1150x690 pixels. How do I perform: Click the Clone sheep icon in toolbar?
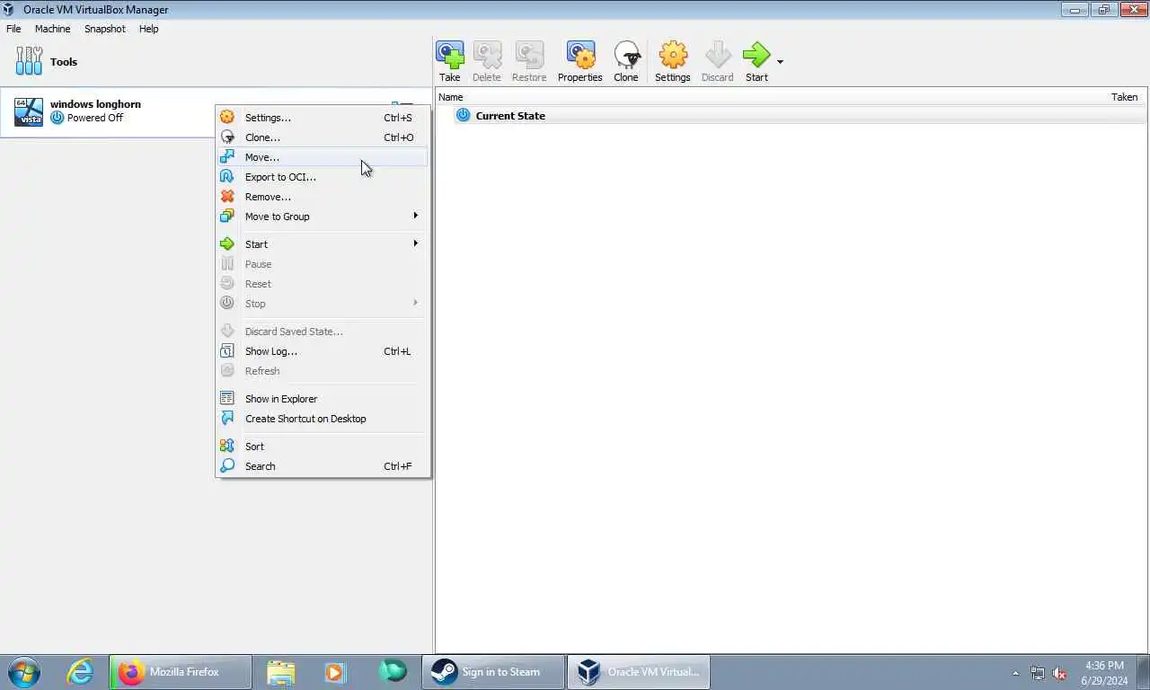pos(626,61)
